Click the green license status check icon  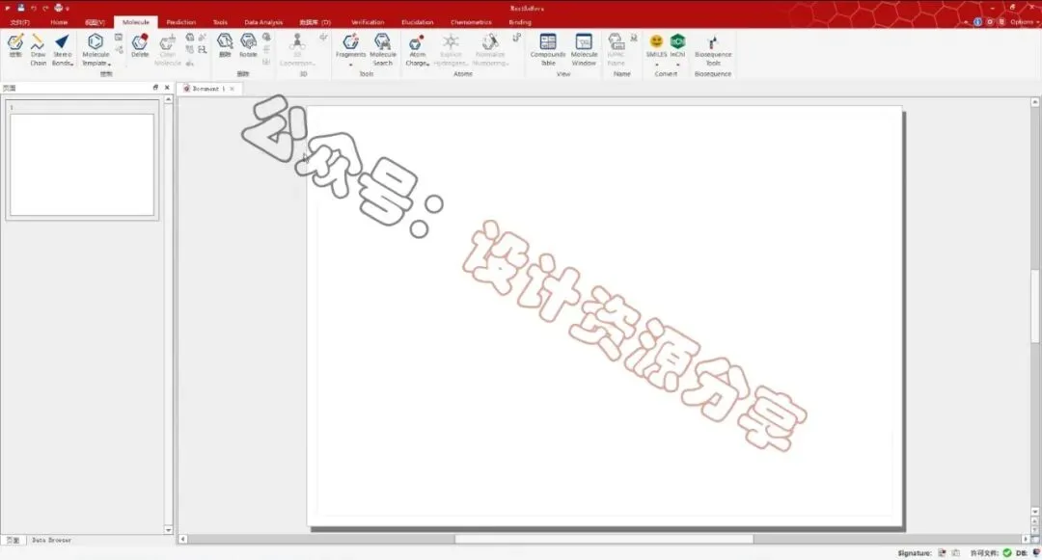click(1007, 552)
